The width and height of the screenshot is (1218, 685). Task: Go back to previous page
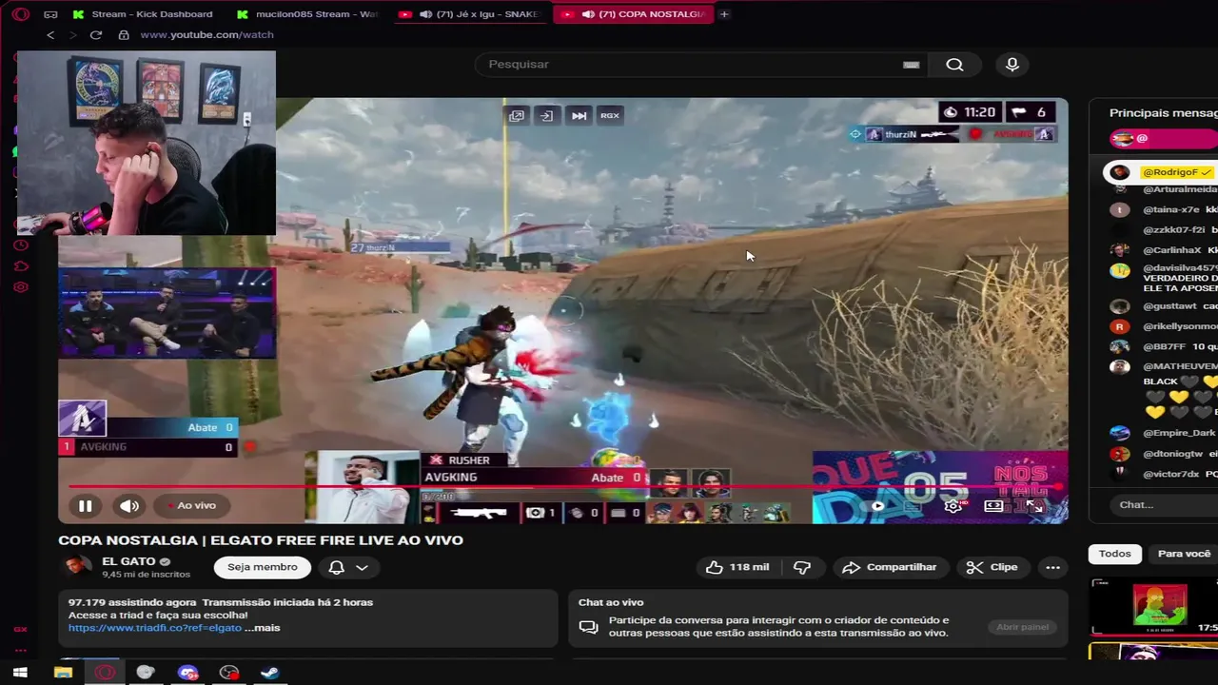[50, 35]
